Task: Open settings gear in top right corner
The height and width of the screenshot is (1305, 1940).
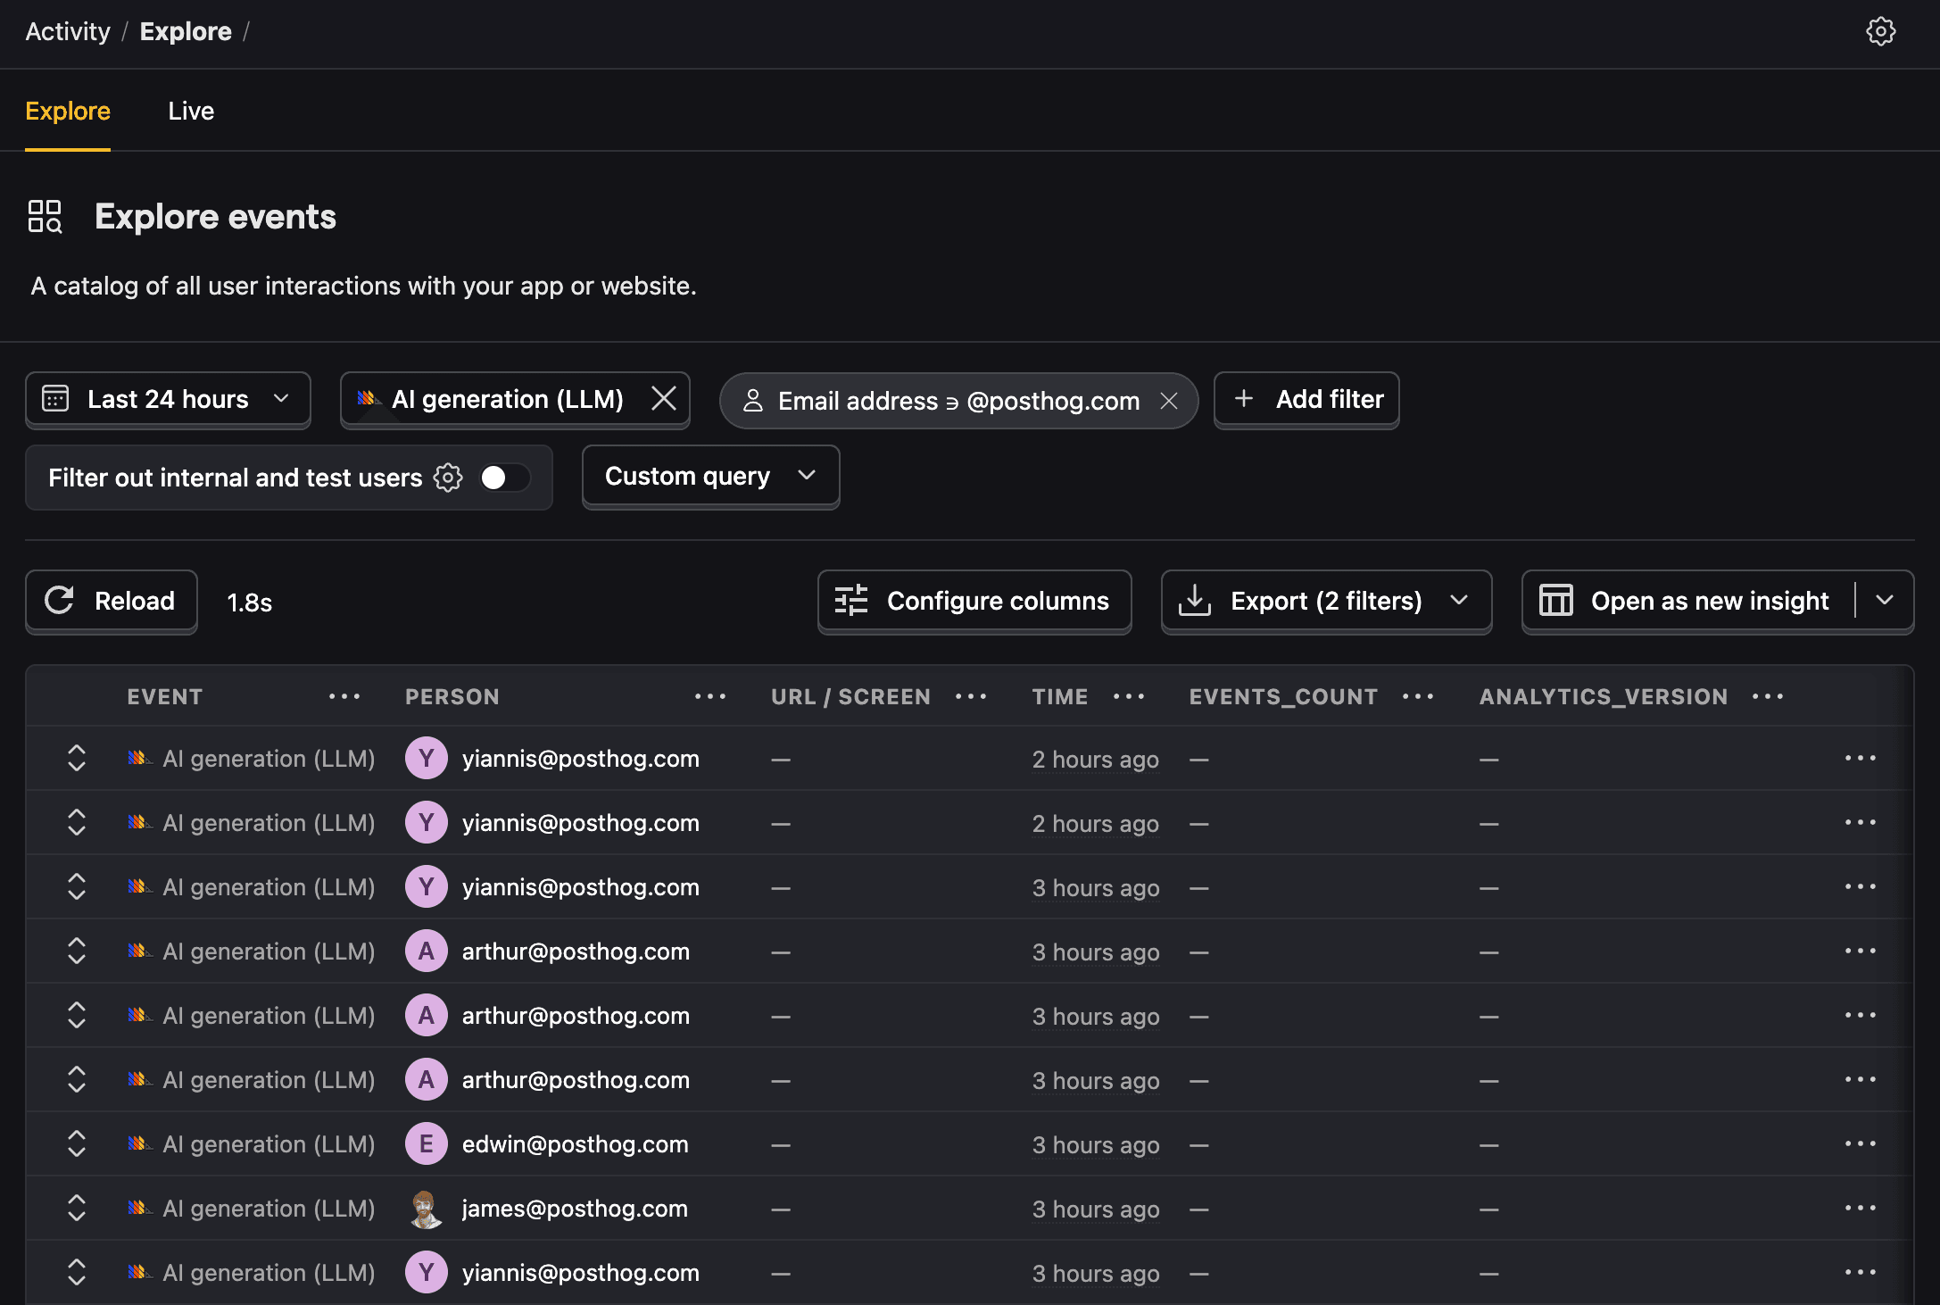Action: pyautogui.click(x=1880, y=31)
